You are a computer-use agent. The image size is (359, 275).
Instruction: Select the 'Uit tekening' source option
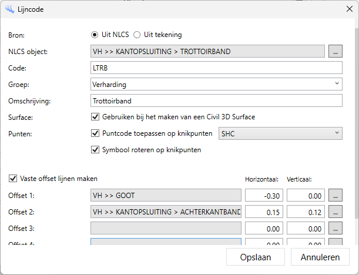(137, 35)
